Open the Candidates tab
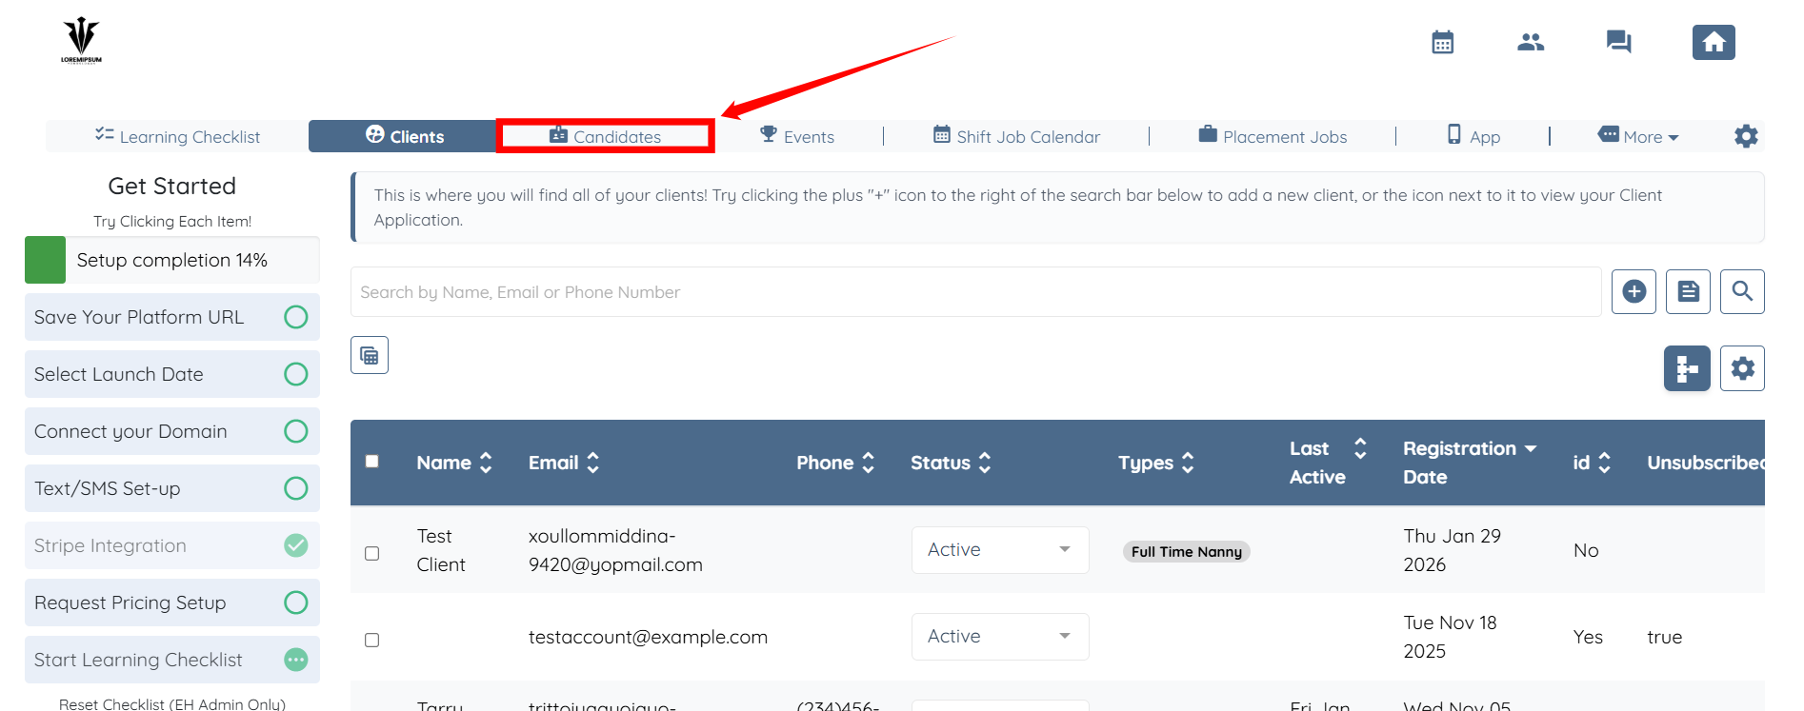1804x711 pixels. tap(606, 136)
